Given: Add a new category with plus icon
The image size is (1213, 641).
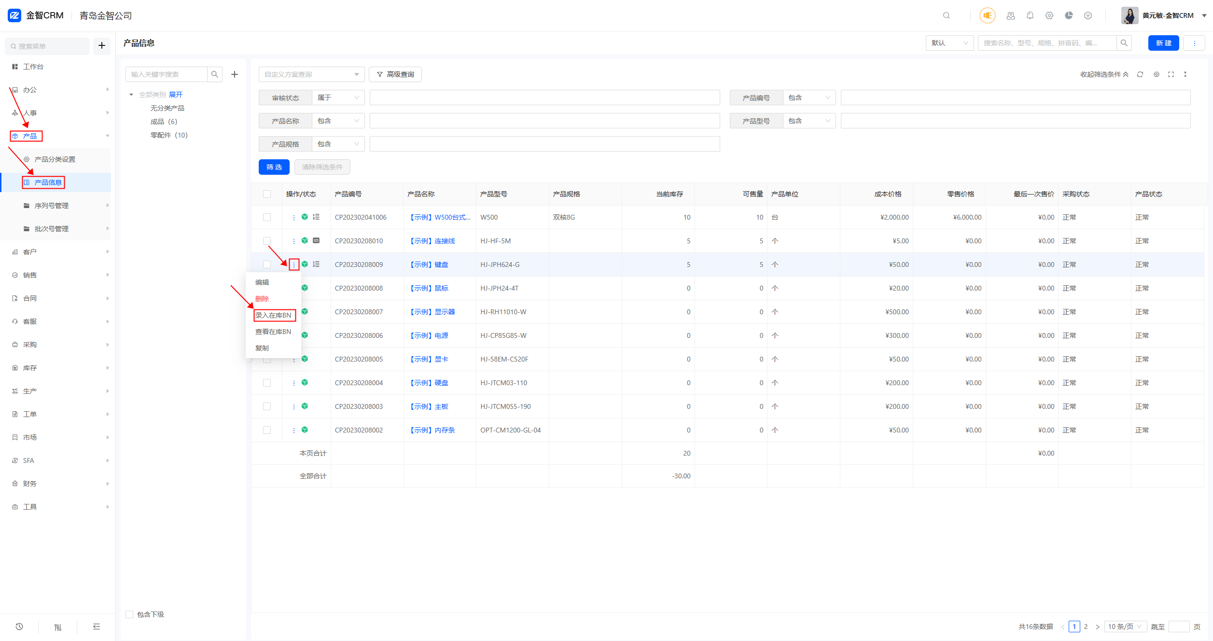Looking at the screenshot, I should 235,74.
